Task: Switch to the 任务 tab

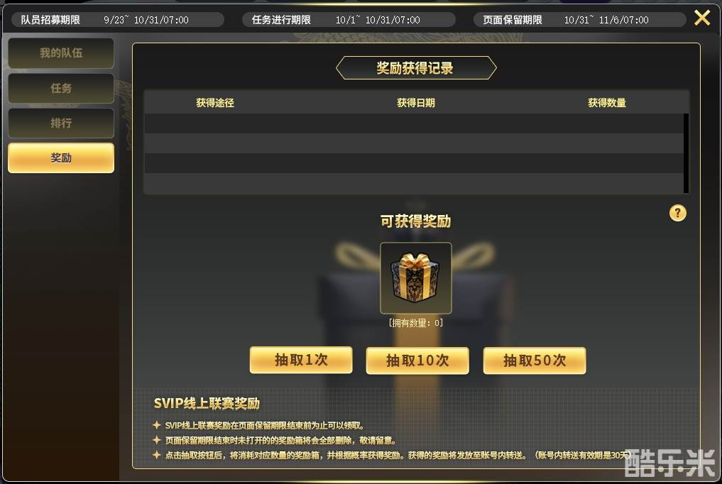Action: (61, 88)
